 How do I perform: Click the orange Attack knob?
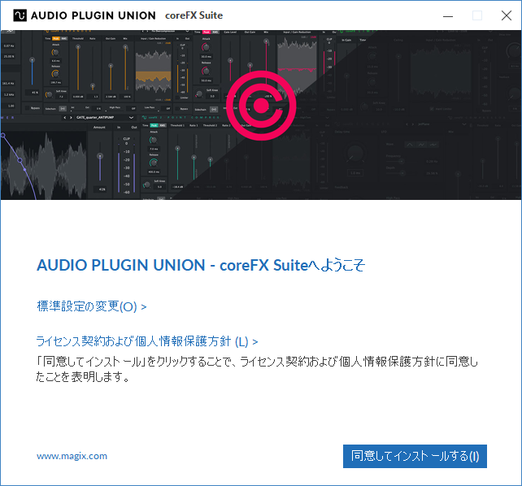coord(55,52)
